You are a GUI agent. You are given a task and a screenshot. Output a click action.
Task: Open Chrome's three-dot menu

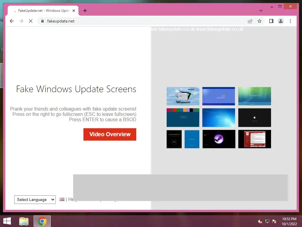pos(290,21)
